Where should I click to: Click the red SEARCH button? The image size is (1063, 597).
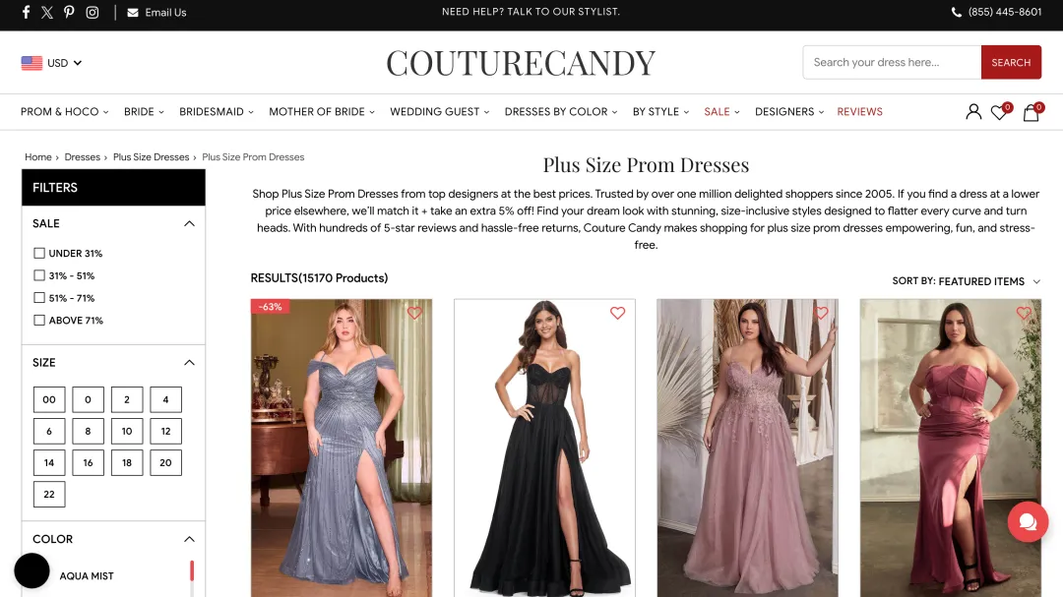[1011, 62]
